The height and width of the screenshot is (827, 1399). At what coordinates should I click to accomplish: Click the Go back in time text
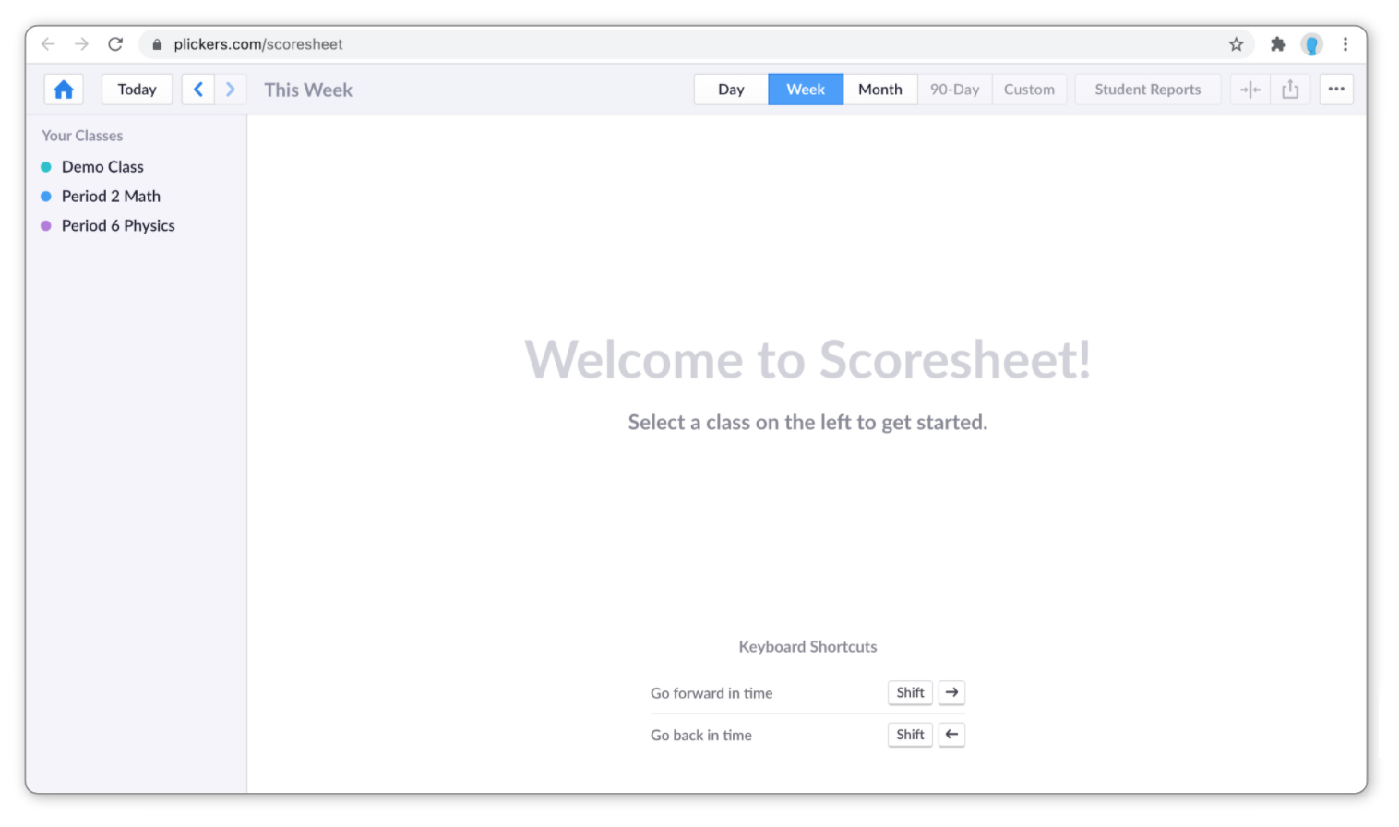point(701,736)
